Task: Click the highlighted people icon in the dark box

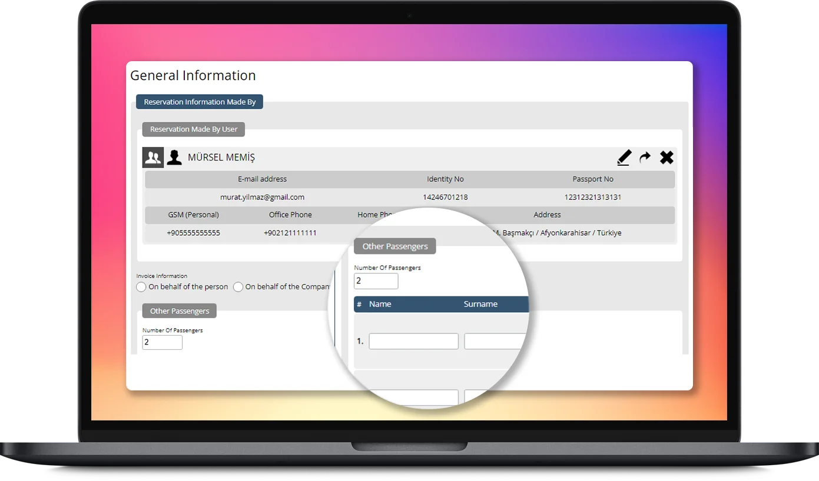Action: tap(152, 157)
